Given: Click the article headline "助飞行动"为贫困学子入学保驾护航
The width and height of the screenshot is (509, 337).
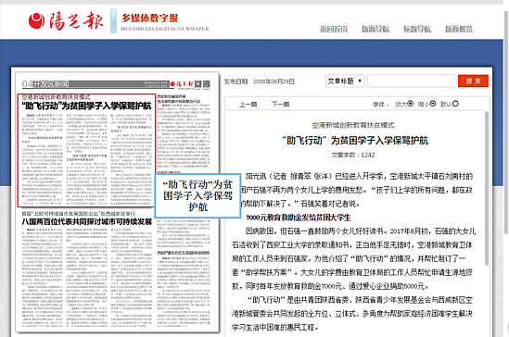Looking at the screenshot, I should pos(355,141).
